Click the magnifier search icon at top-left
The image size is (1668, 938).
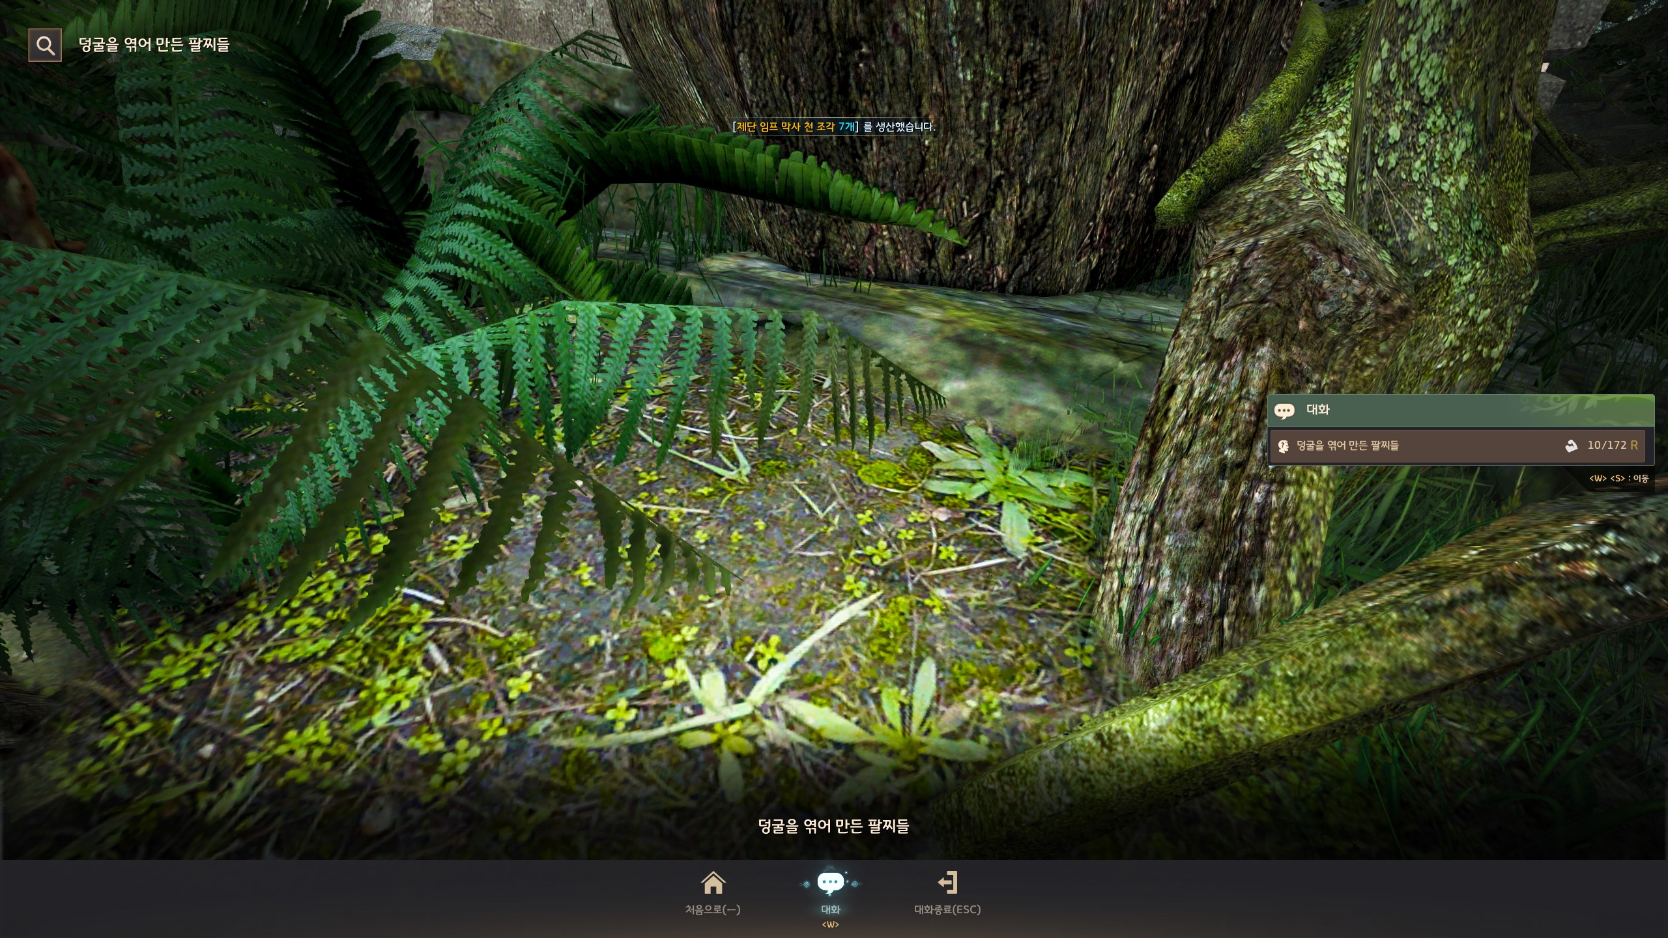pos(45,45)
